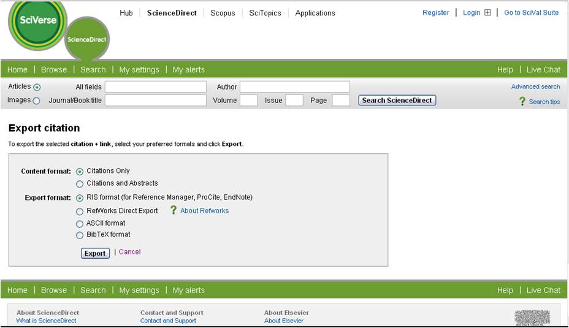Open the Advanced search link
This screenshot has height=328, width=569.
click(535, 86)
